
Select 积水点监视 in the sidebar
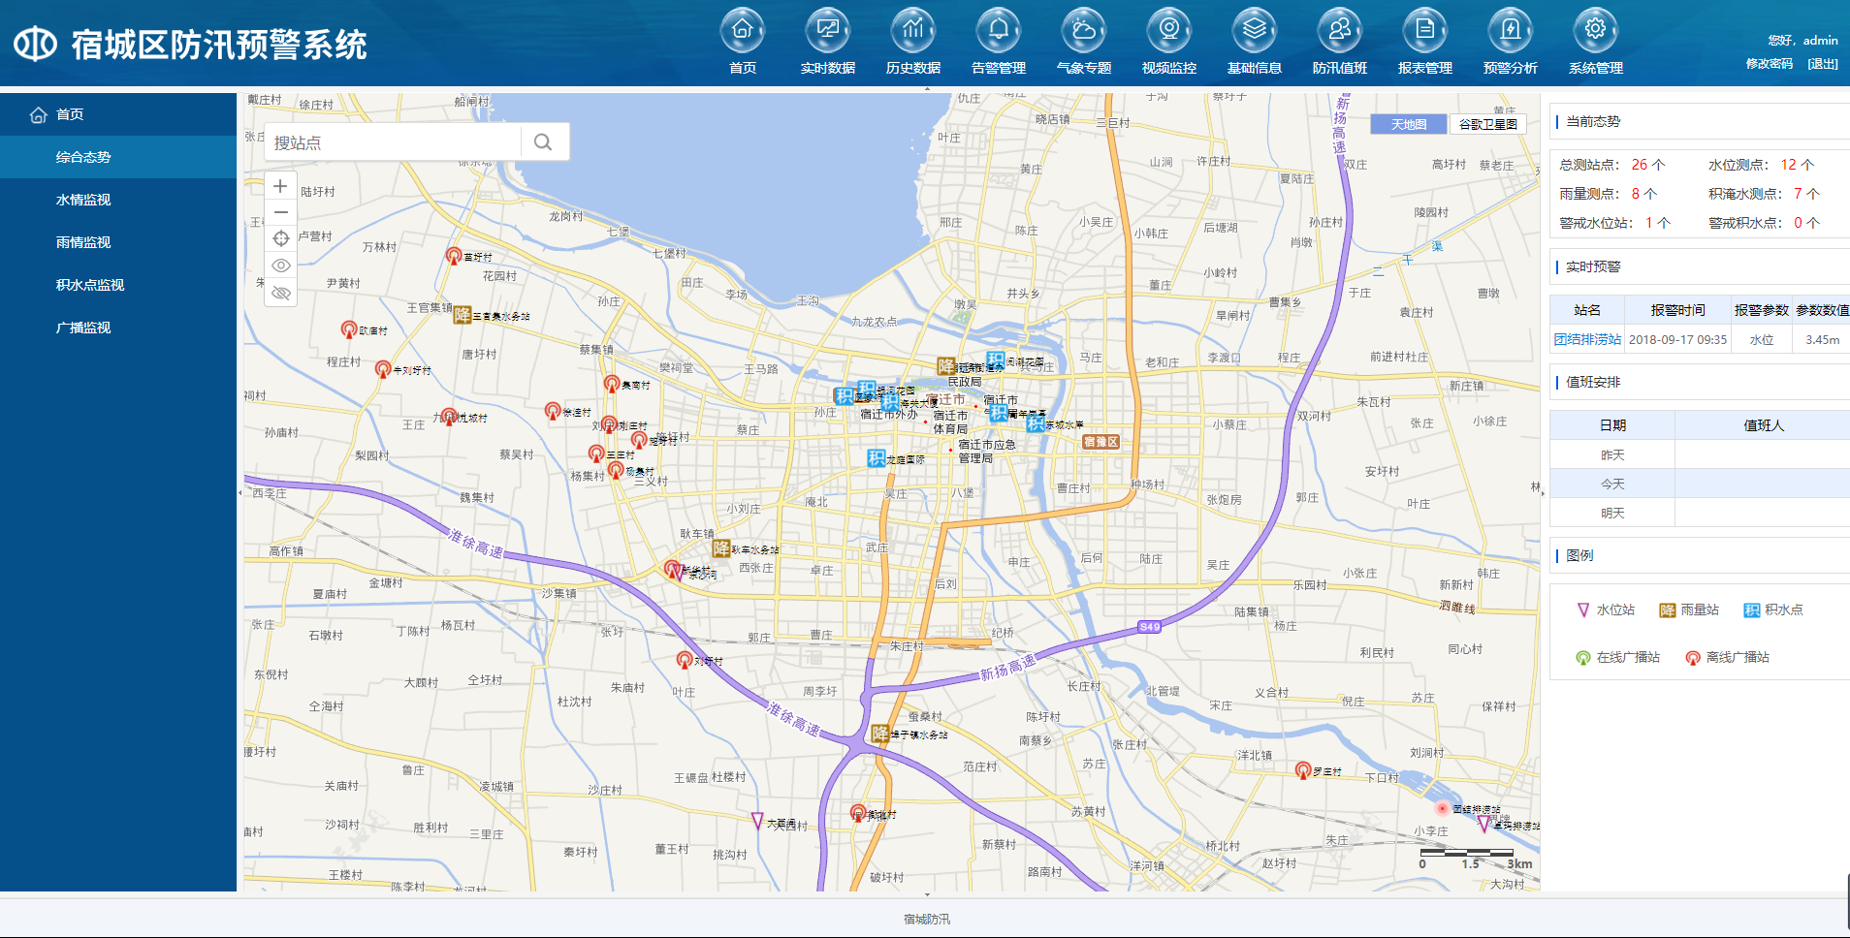coord(90,285)
